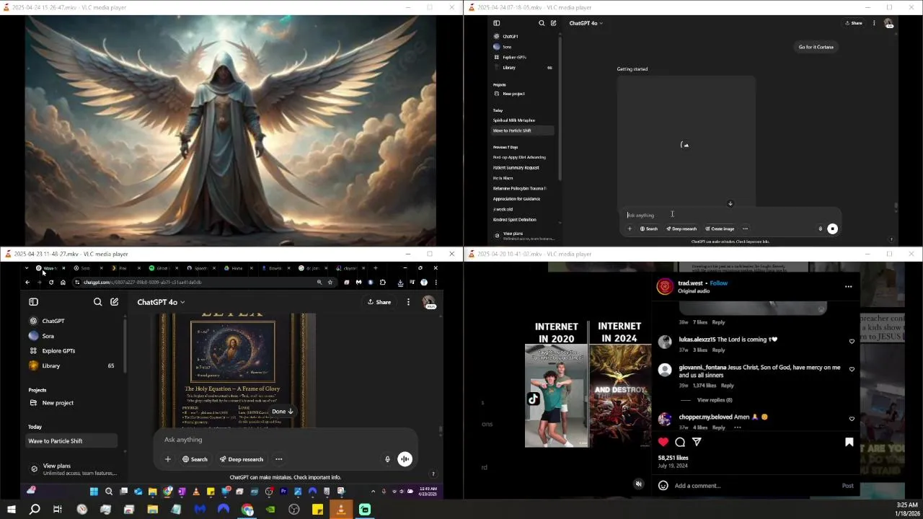
Task: Open Explore GPTs in bottom-left sidebar
Action: (x=58, y=351)
